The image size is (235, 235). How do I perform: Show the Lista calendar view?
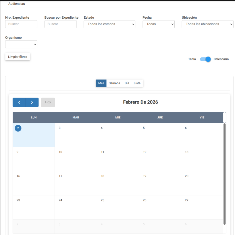click(x=137, y=83)
